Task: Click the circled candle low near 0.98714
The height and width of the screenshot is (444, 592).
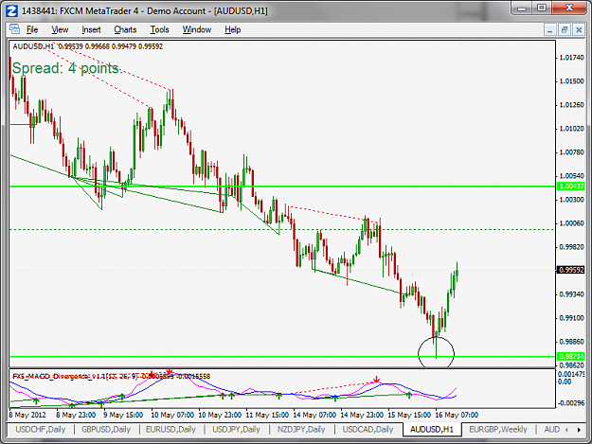Action: coord(436,351)
